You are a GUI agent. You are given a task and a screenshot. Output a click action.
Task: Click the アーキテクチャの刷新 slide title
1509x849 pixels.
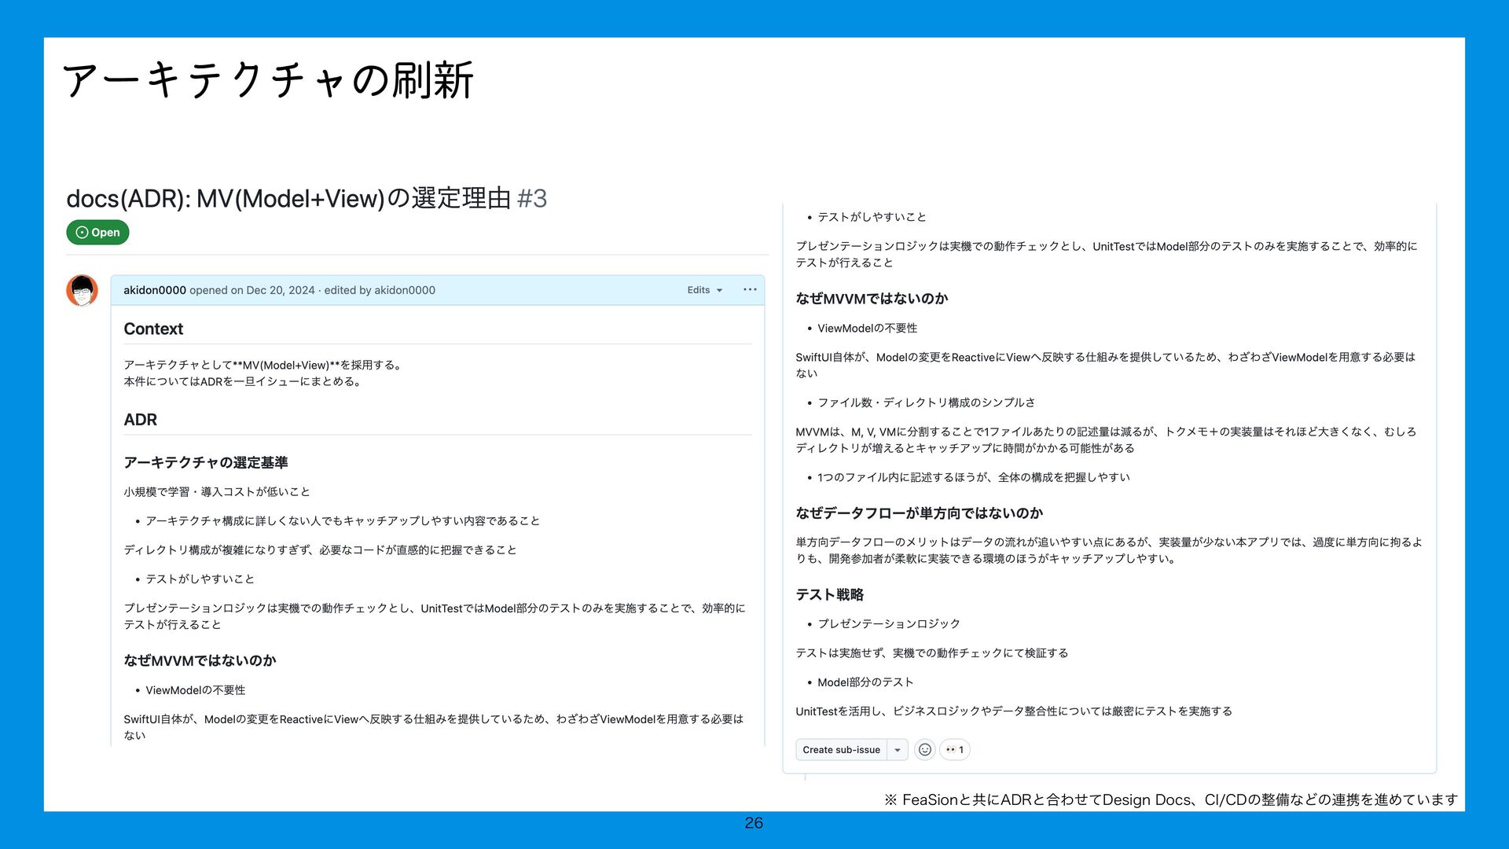267,80
